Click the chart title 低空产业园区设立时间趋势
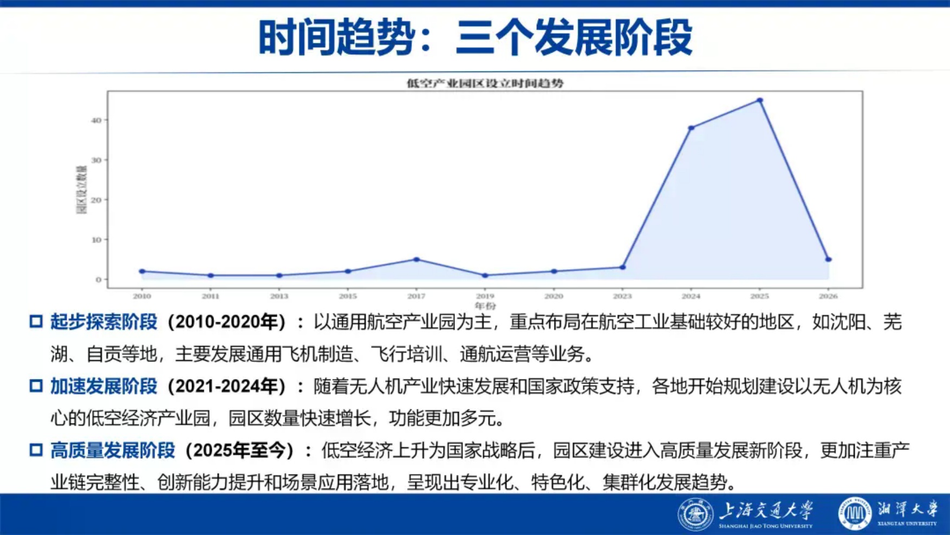 [x=485, y=83]
